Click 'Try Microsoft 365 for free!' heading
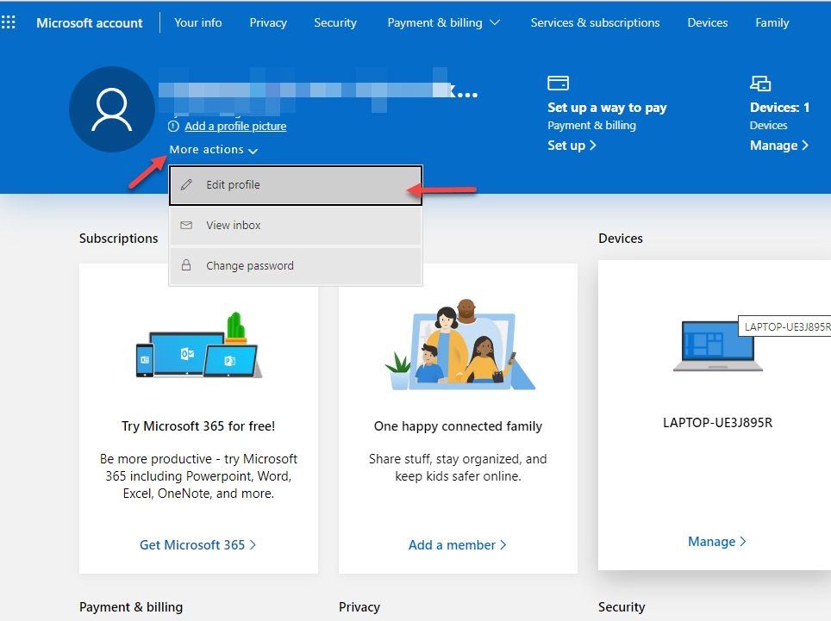 point(198,426)
